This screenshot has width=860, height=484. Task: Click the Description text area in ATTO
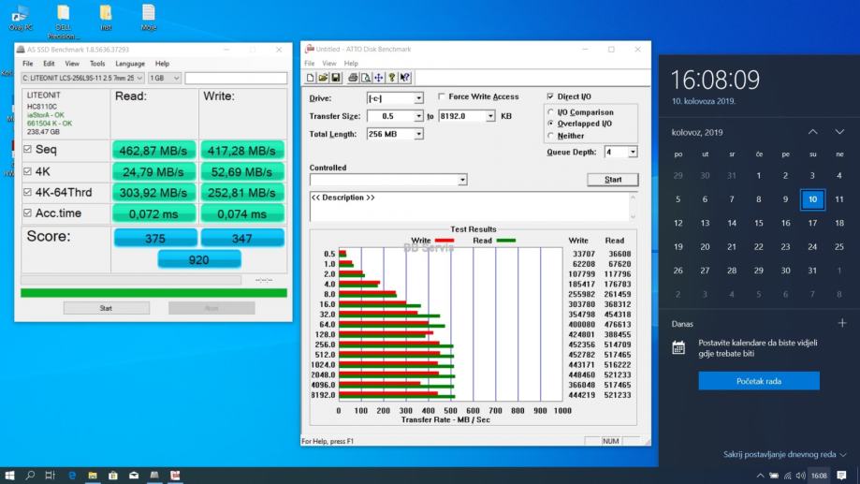(470, 207)
